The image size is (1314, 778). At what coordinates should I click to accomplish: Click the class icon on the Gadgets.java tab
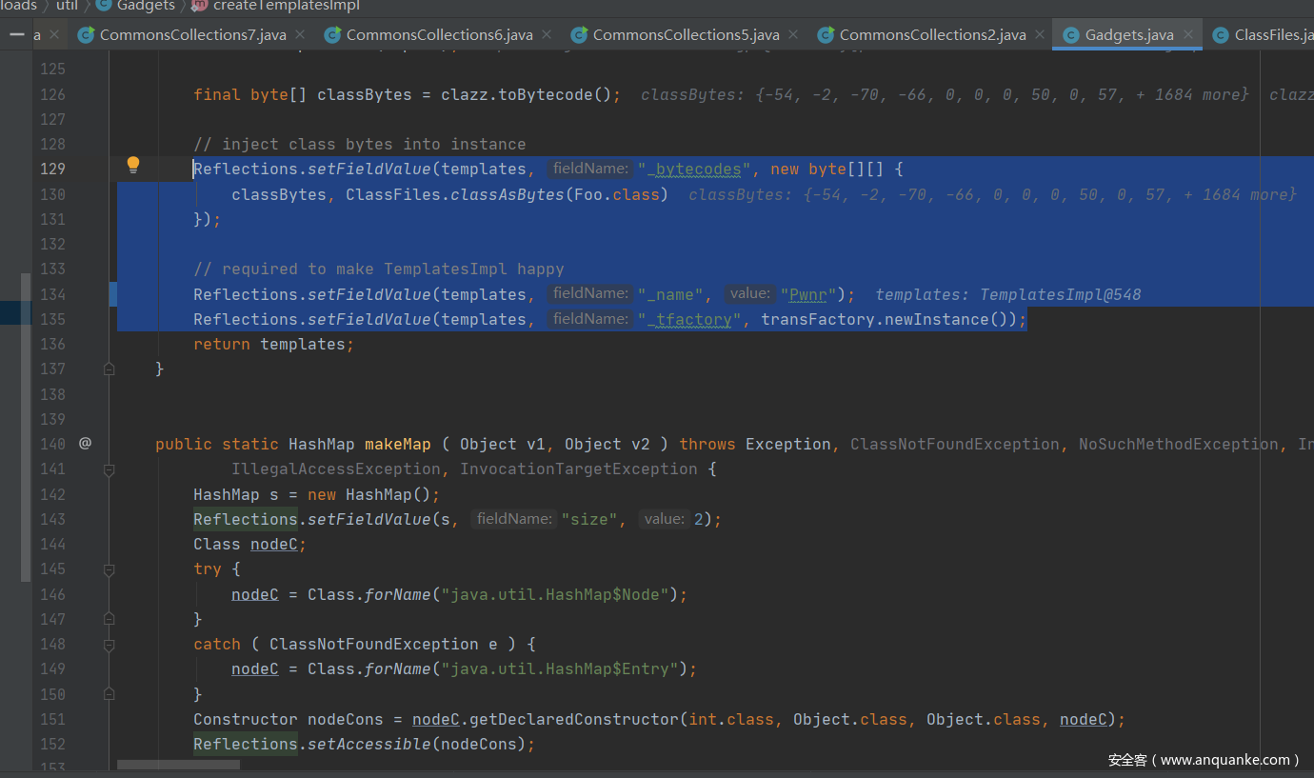(1070, 35)
